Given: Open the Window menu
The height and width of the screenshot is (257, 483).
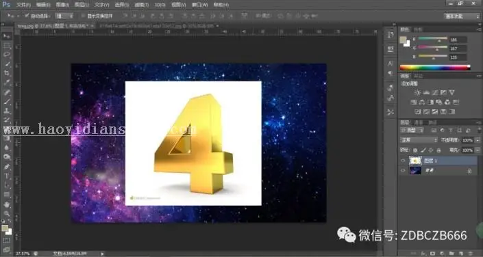Looking at the screenshot, I should [199, 5].
